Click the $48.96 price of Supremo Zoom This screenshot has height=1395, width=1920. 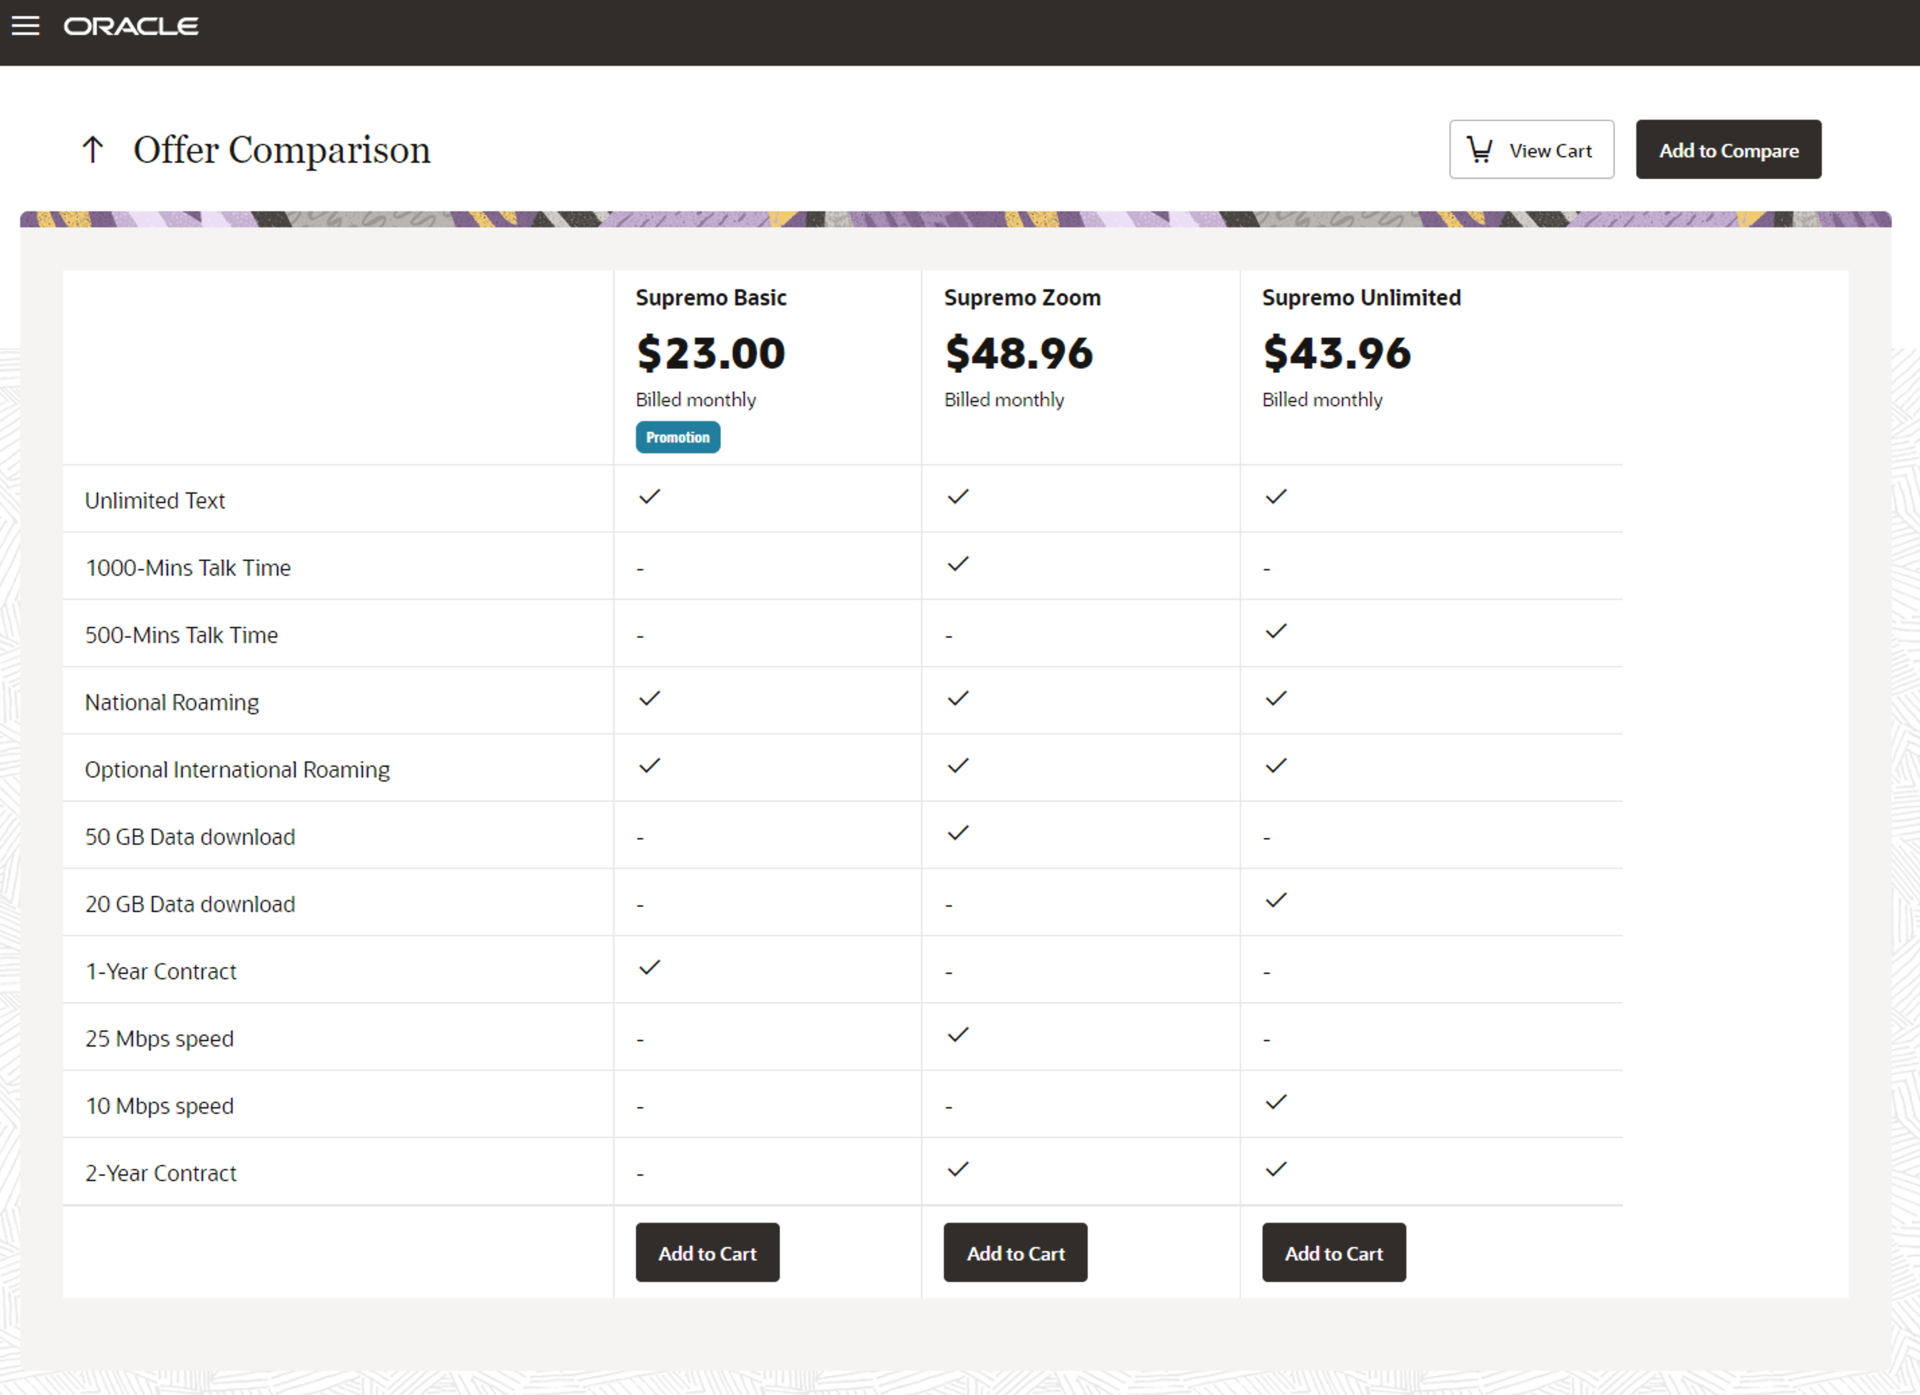(x=1018, y=353)
